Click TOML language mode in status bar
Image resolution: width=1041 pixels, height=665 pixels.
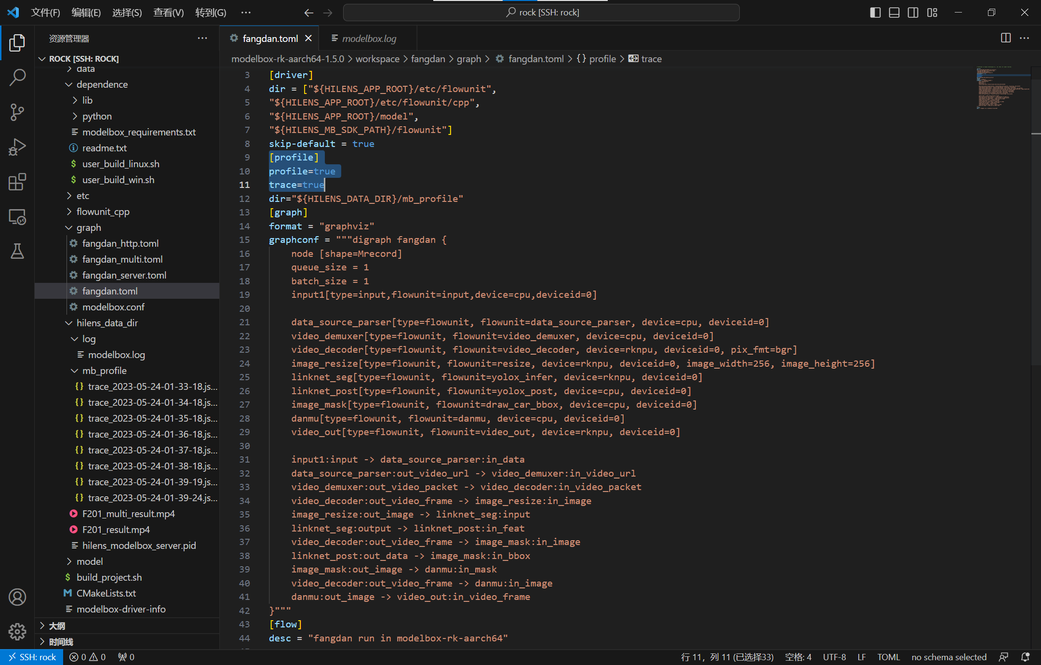pyautogui.click(x=888, y=657)
